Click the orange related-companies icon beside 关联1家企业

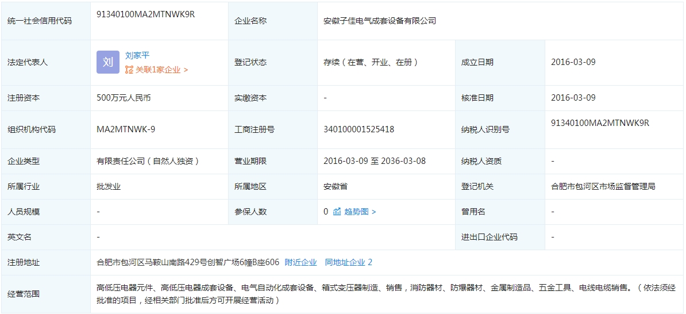[129, 70]
